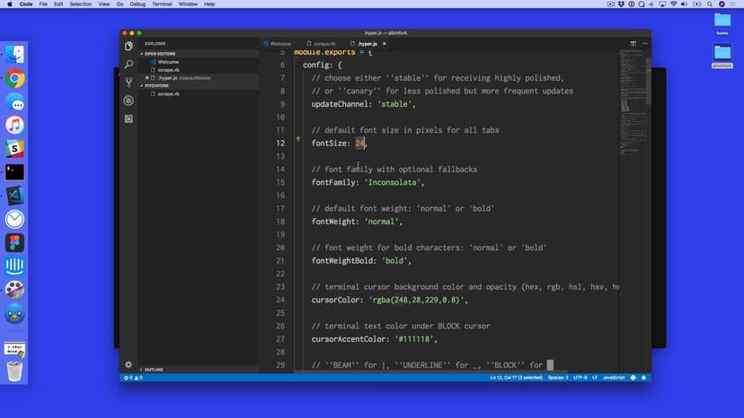The height and width of the screenshot is (418, 744).
Task: Open the Explorer view in activity bar
Action: tap(128, 46)
